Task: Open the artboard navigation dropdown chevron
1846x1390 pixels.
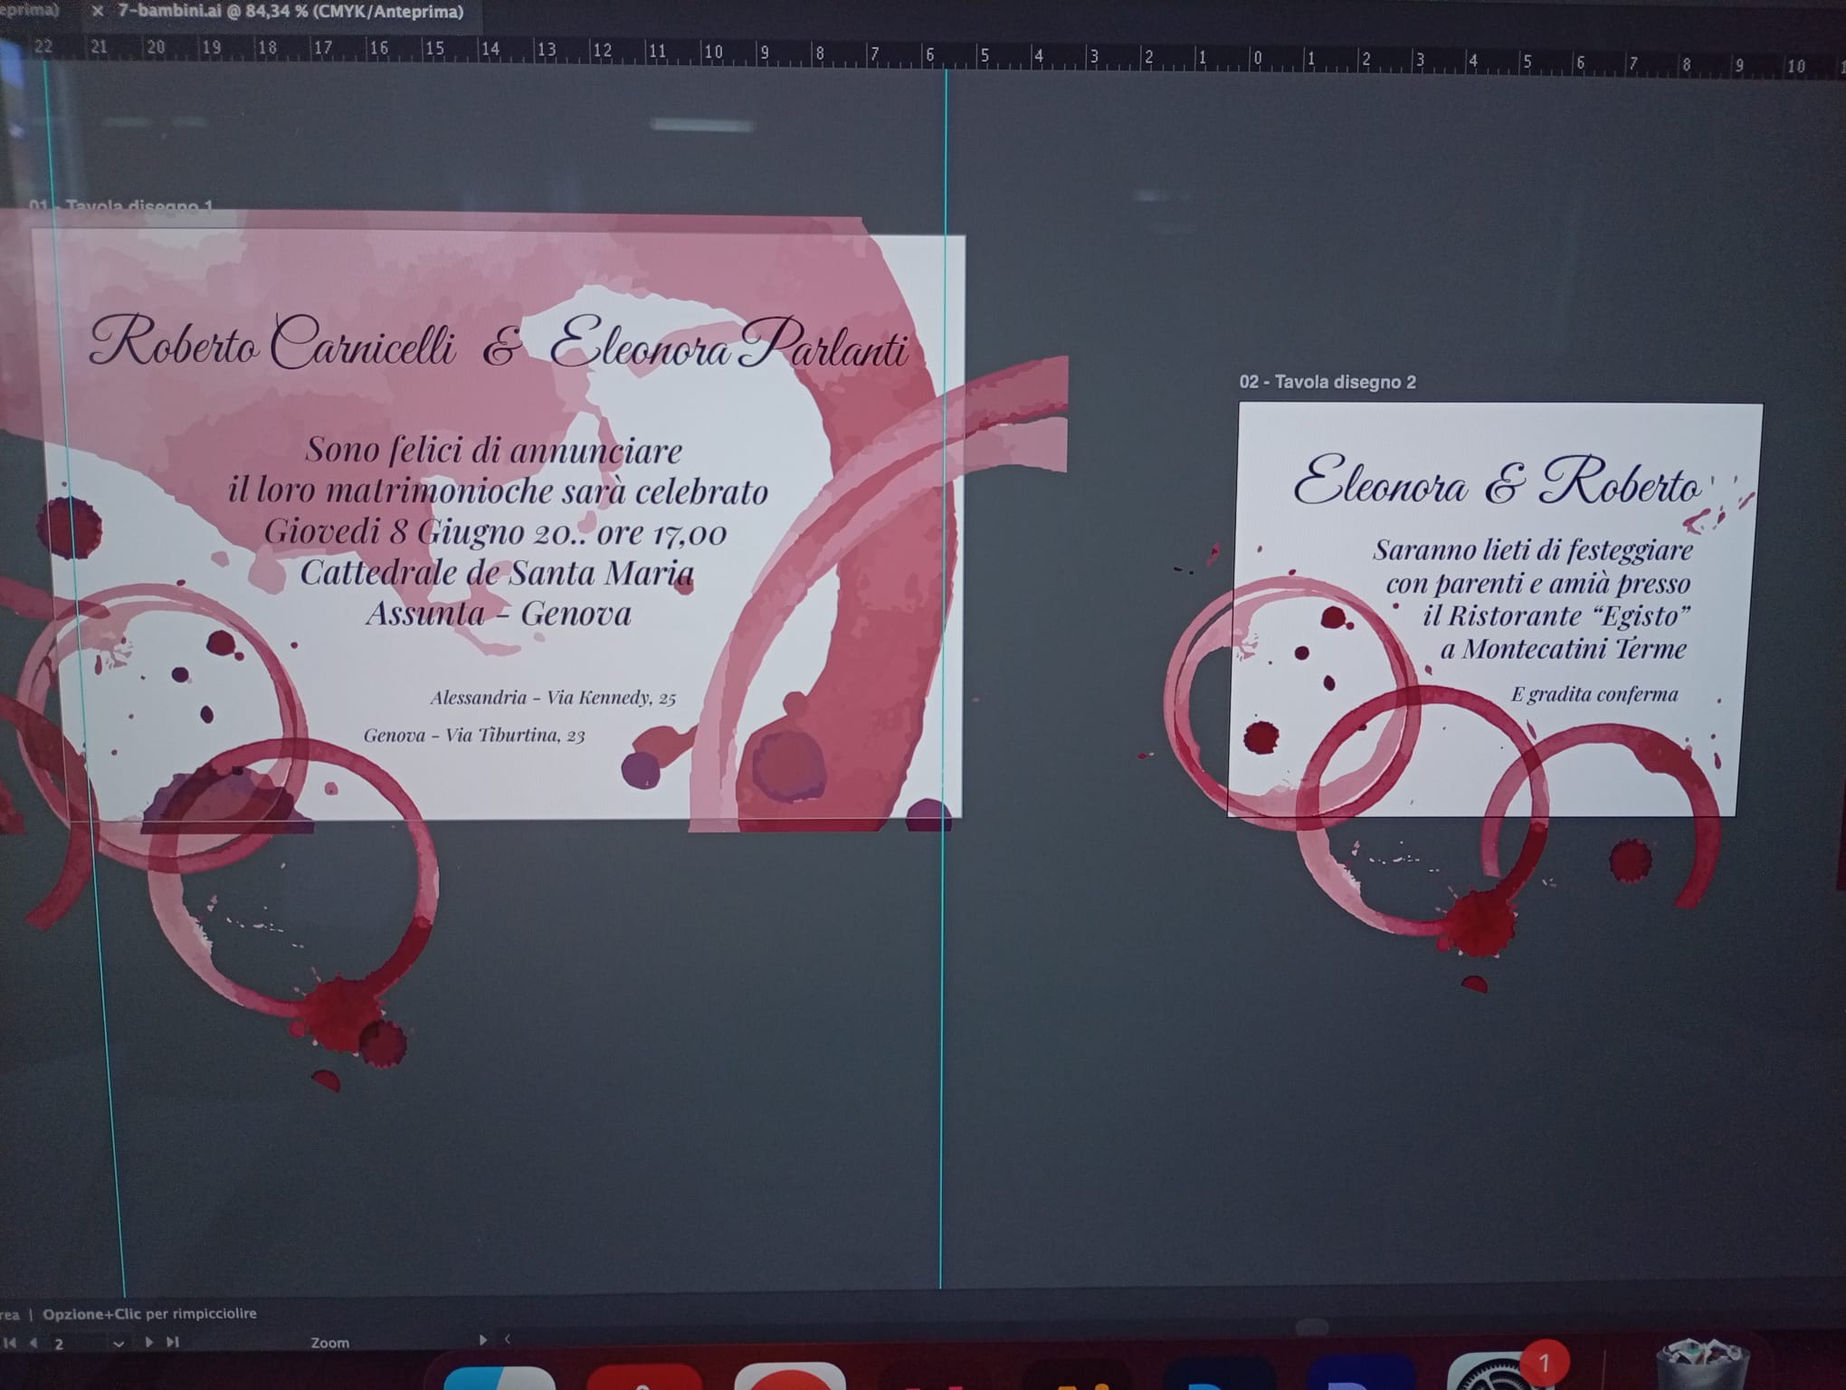Action: [118, 1344]
